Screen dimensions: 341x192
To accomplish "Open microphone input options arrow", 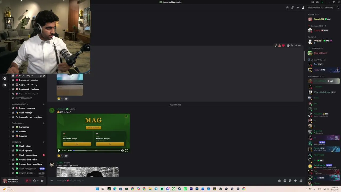I will click(x=30, y=181).
